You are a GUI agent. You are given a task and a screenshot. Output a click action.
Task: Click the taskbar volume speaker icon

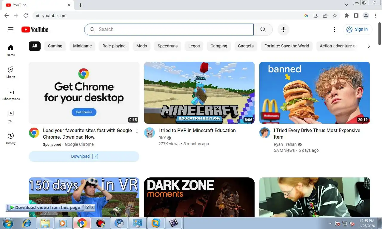coord(352,223)
